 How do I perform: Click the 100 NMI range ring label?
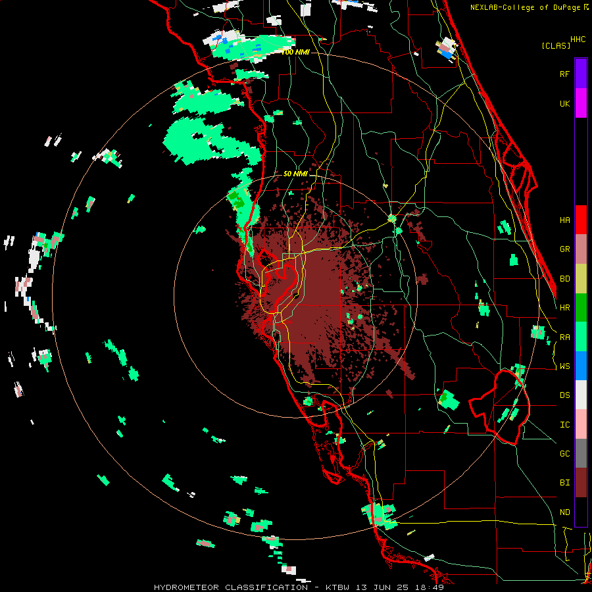pyautogui.click(x=295, y=52)
